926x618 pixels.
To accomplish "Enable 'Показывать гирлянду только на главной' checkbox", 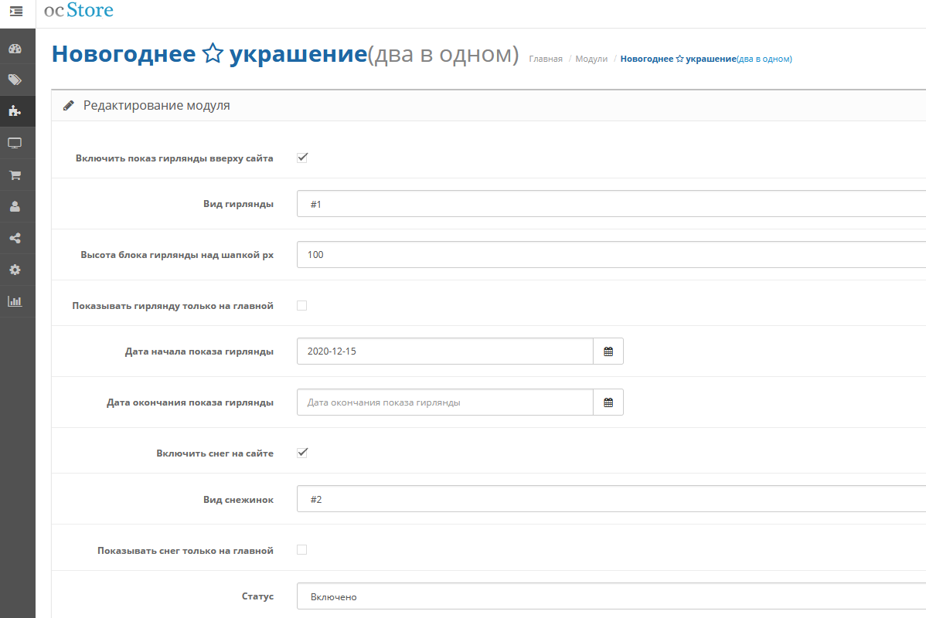I will 301,306.
